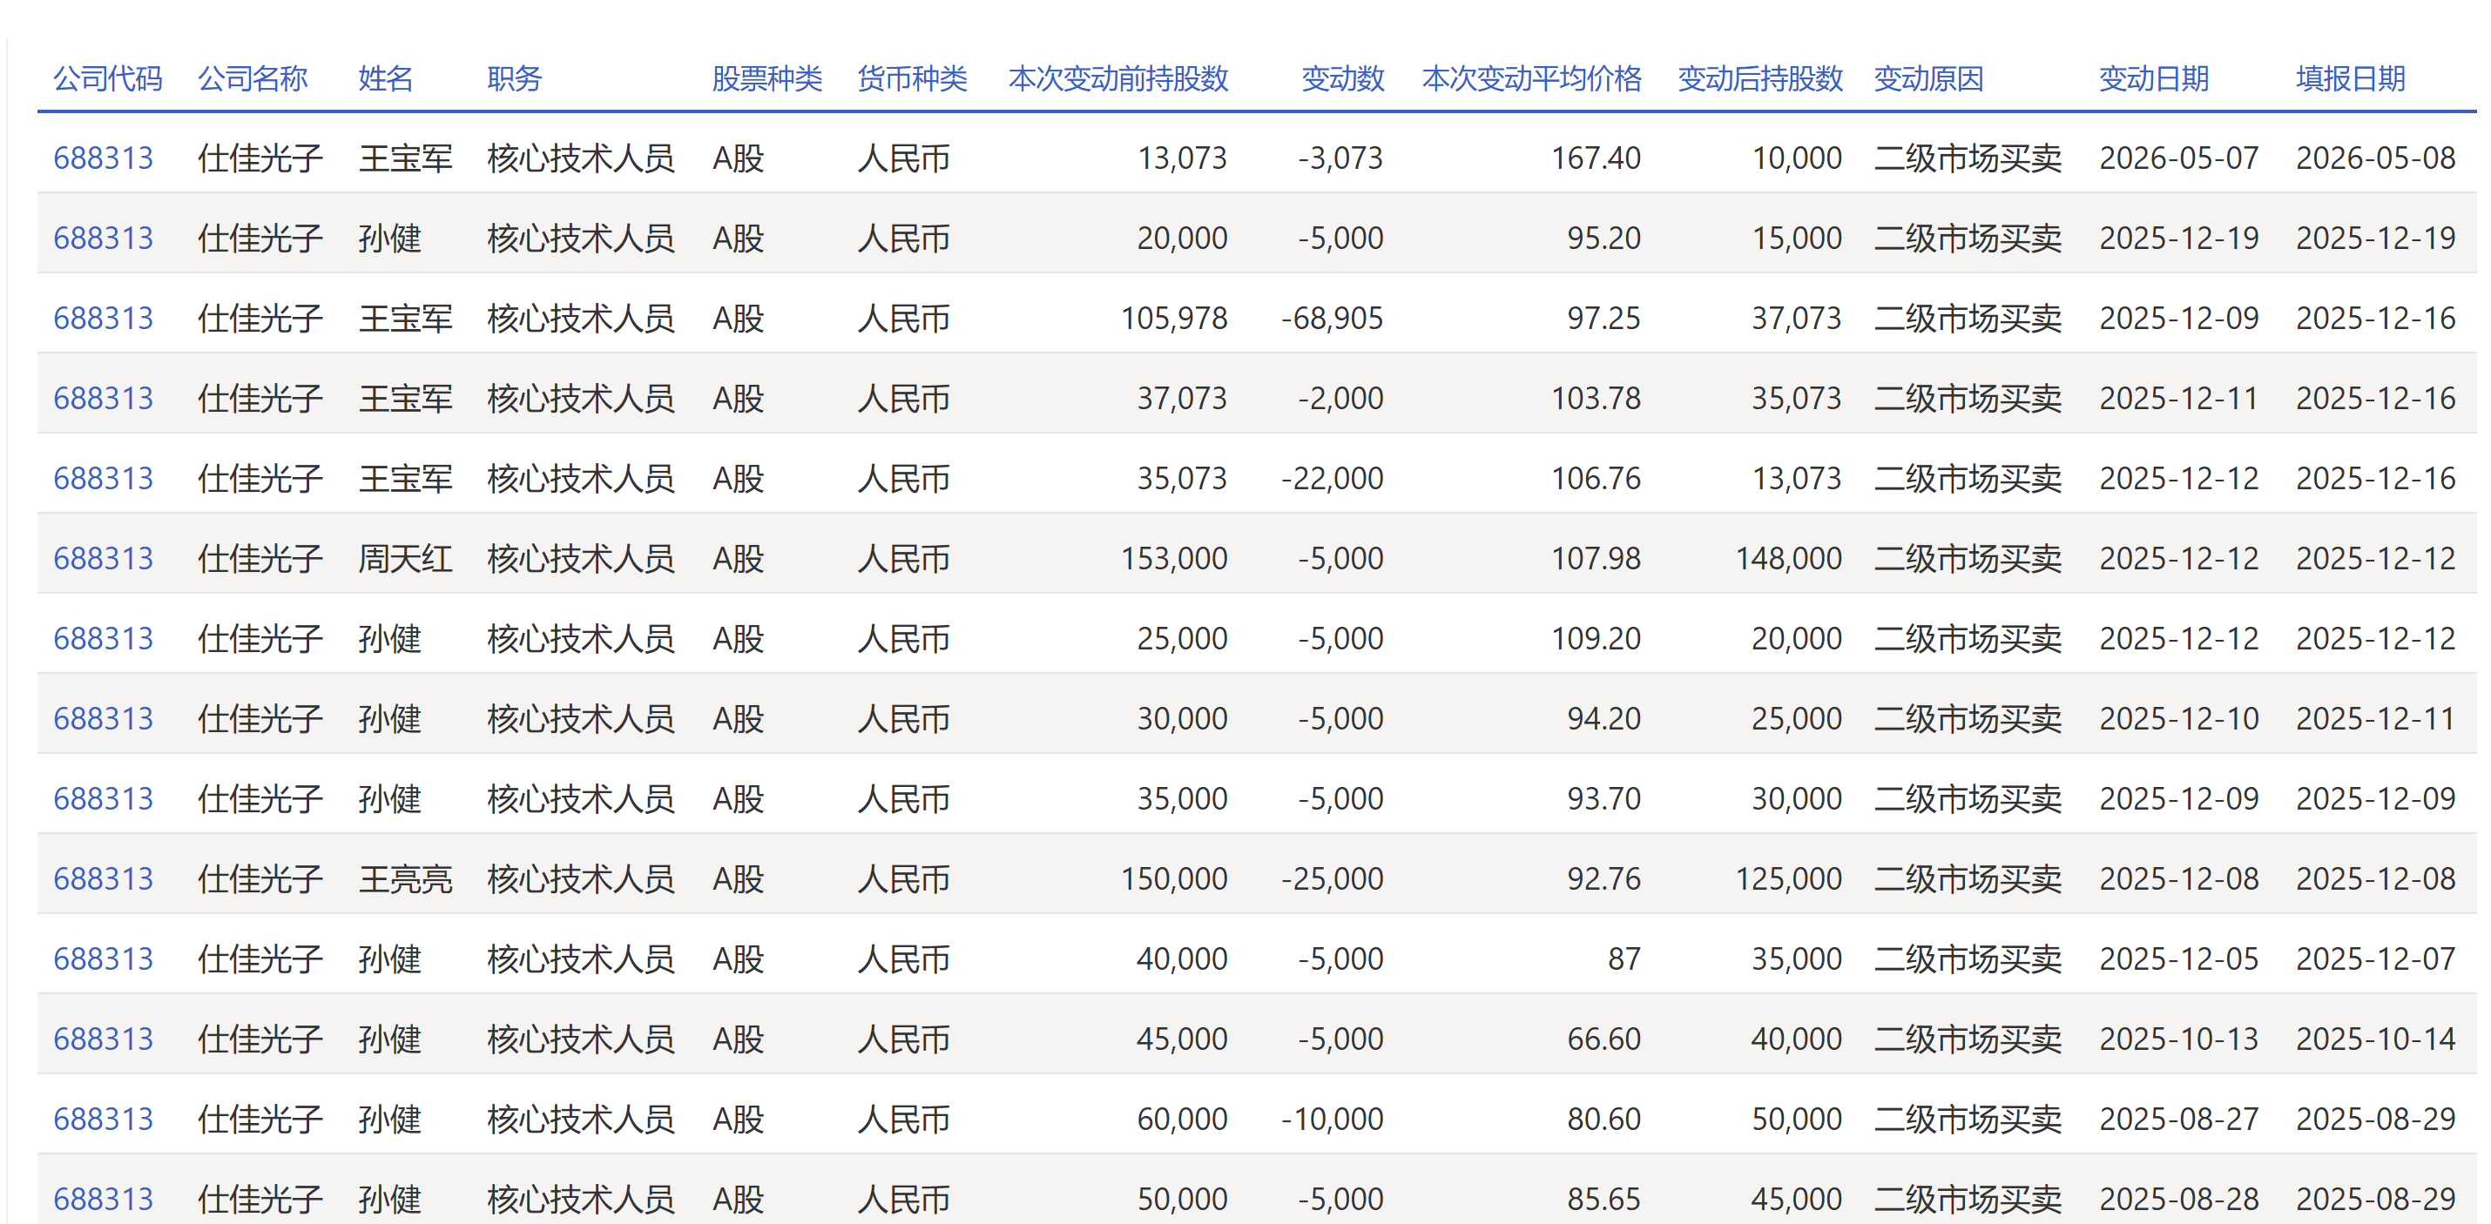This screenshot has height=1224, width=2491.
Task: Select the change amount -10,000
Action: click(x=1333, y=1120)
